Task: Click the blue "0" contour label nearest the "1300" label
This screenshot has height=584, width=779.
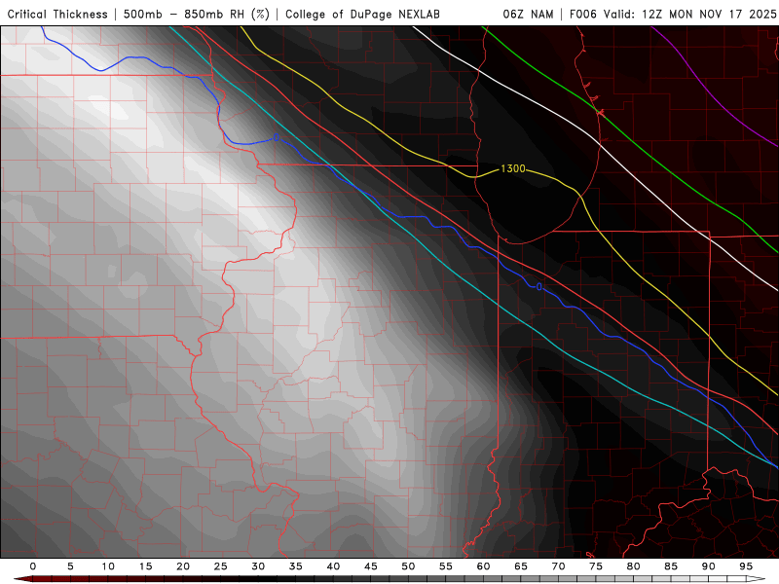Action: (x=539, y=286)
